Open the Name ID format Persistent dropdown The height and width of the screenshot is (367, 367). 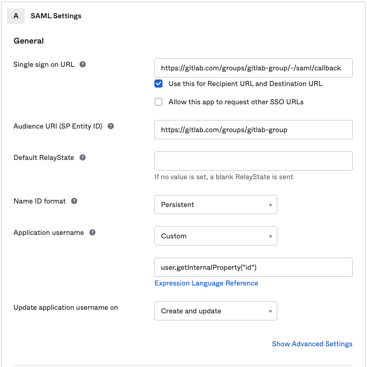(x=216, y=205)
